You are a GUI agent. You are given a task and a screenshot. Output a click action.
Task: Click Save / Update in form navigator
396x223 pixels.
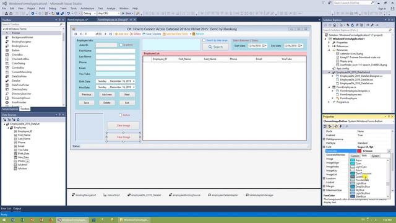[152, 34]
